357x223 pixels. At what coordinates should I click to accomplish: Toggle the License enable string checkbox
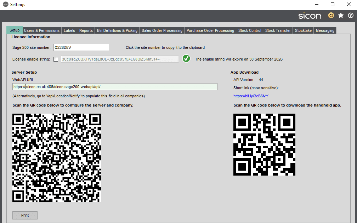56,59
